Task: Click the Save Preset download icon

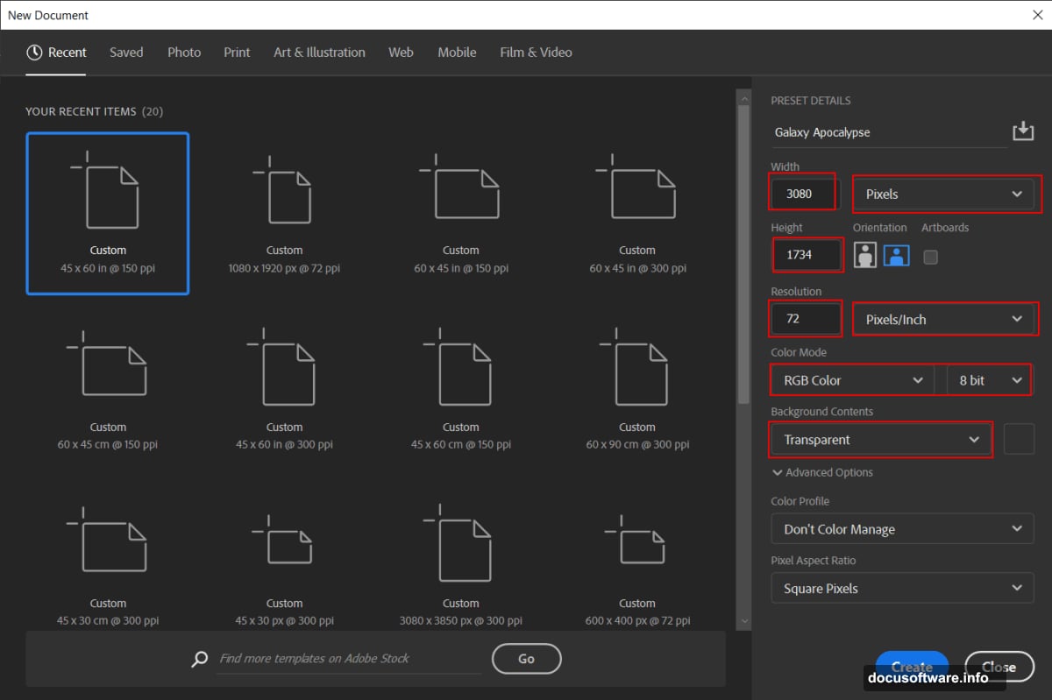Action: [x=1022, y=131]
